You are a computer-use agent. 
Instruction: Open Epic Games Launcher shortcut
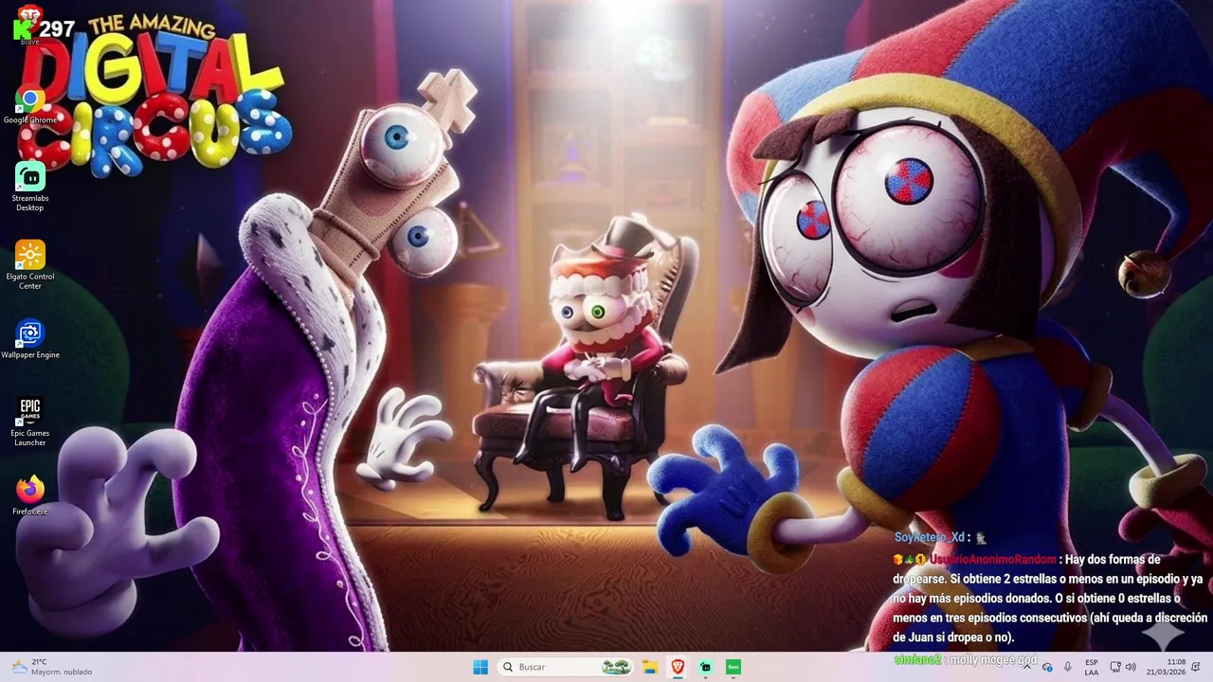click(30, 422)
